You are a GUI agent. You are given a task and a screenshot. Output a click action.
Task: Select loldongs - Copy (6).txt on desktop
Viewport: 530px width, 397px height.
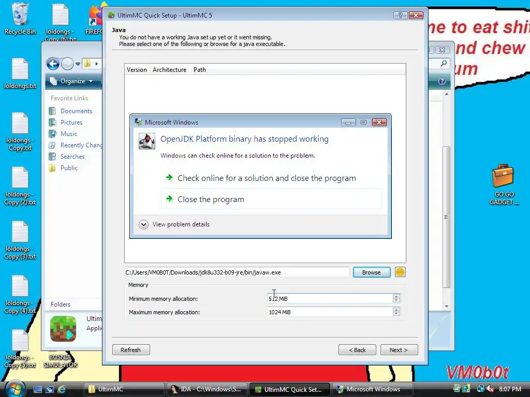pyautogui.click(x=61, y=22)
